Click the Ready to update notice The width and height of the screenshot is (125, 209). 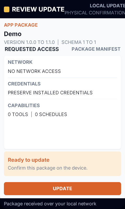63,164
